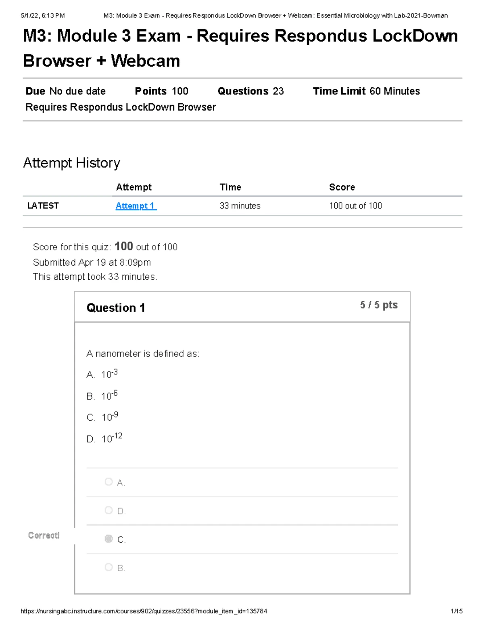Click the Time Limit 60 Minutes text

pos(366,91)
